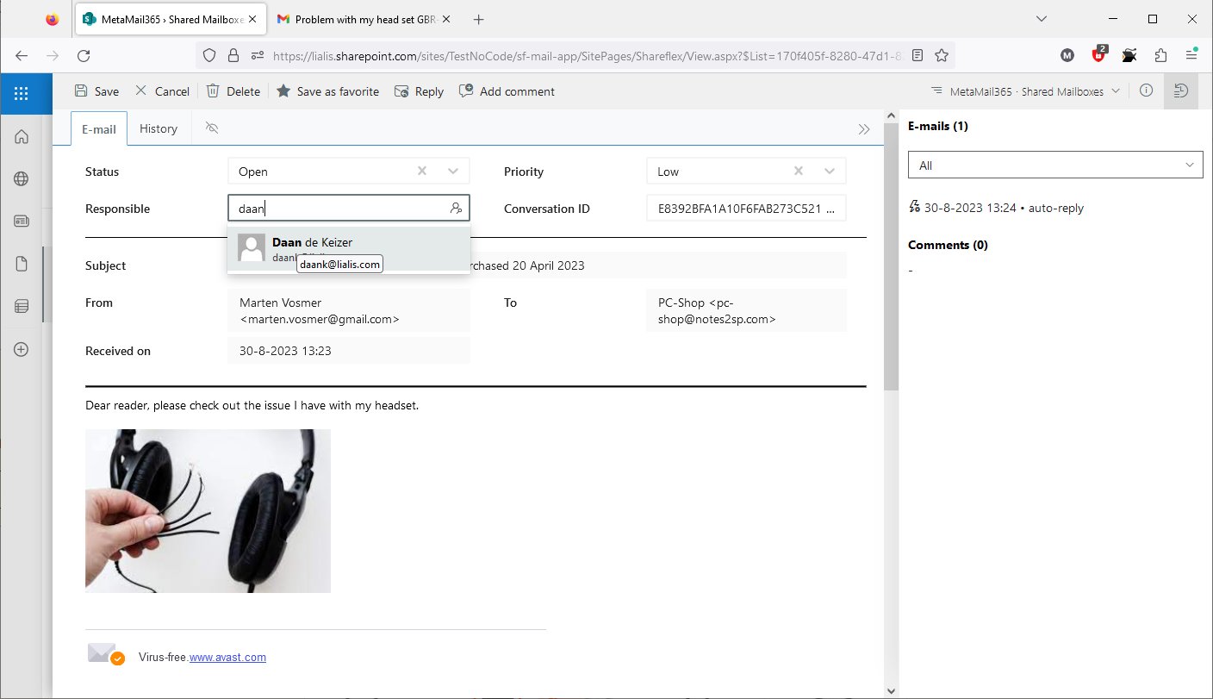This screenshot has height=699, width=1213.
Task: Reply to the e-mail
Action: [x=419, y=91]
